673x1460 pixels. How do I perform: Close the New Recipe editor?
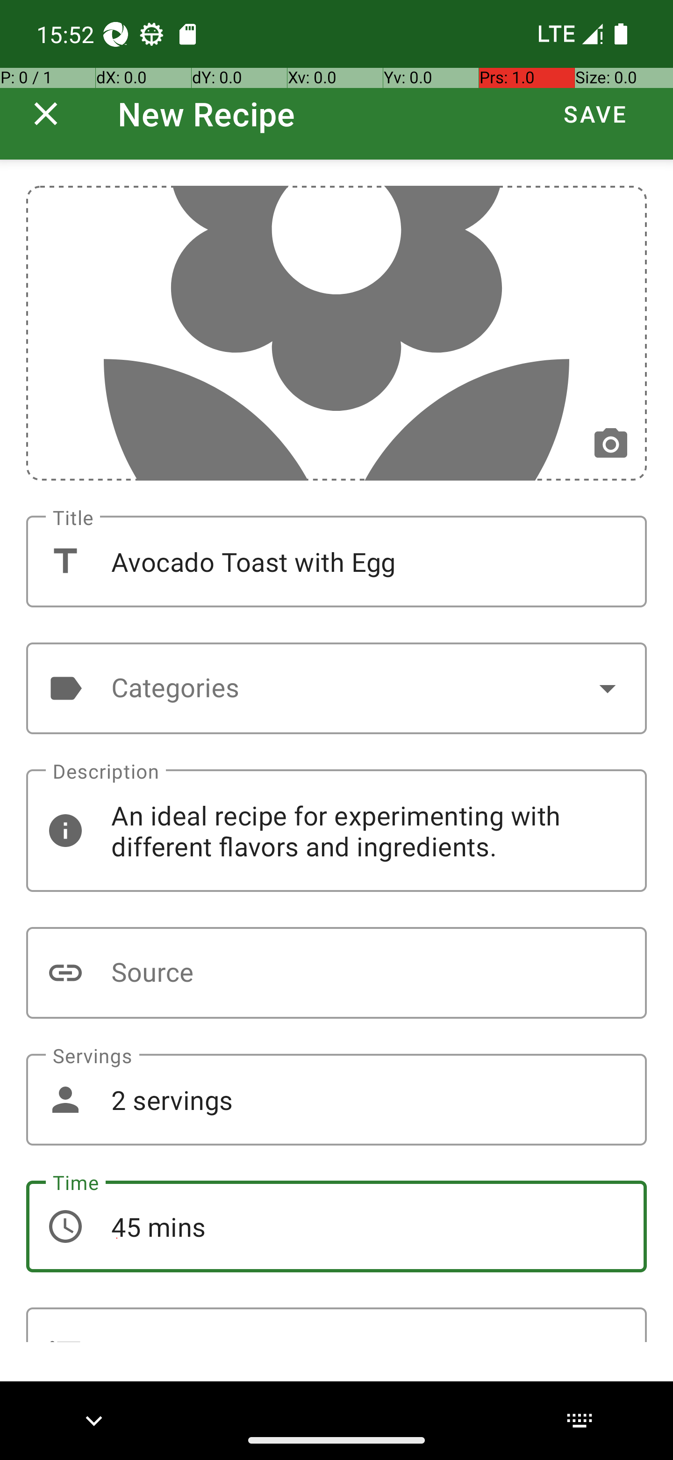coord(46,114)
